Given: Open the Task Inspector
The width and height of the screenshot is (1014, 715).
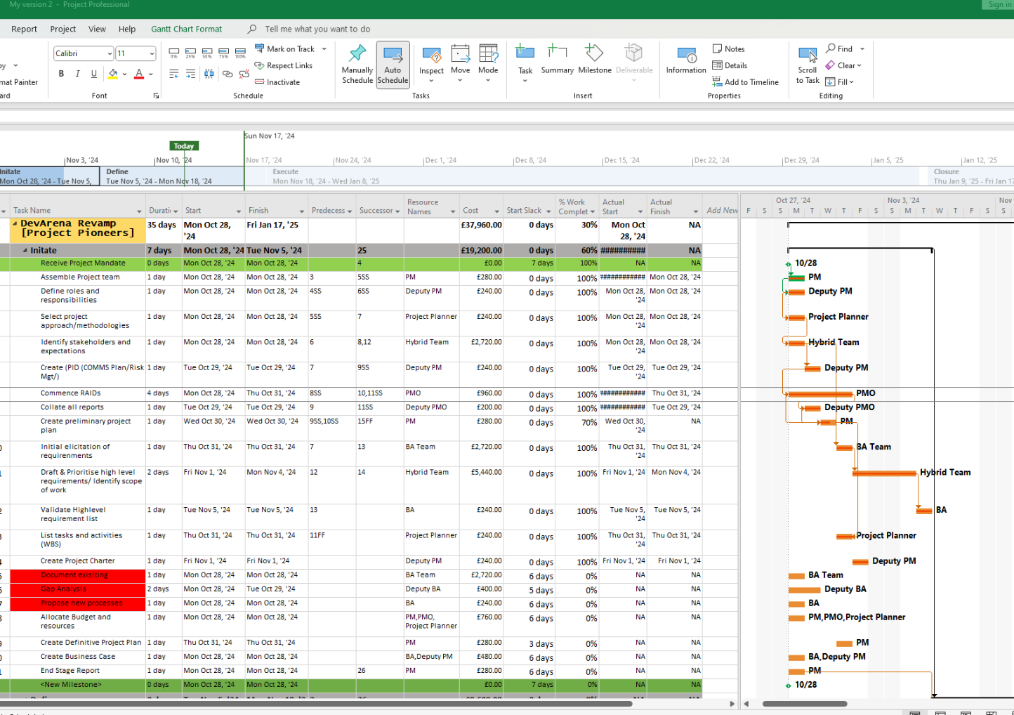Looking at the screenshot, I should pyautogui.click(x=431, y=62).
